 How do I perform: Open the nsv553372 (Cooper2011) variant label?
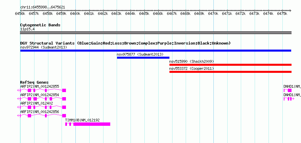pos(191,68)
